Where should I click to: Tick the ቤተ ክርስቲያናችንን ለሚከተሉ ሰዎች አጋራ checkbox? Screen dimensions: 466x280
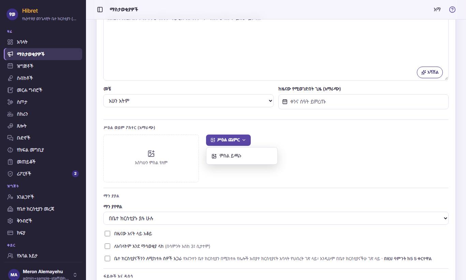[x=107, y=258]
